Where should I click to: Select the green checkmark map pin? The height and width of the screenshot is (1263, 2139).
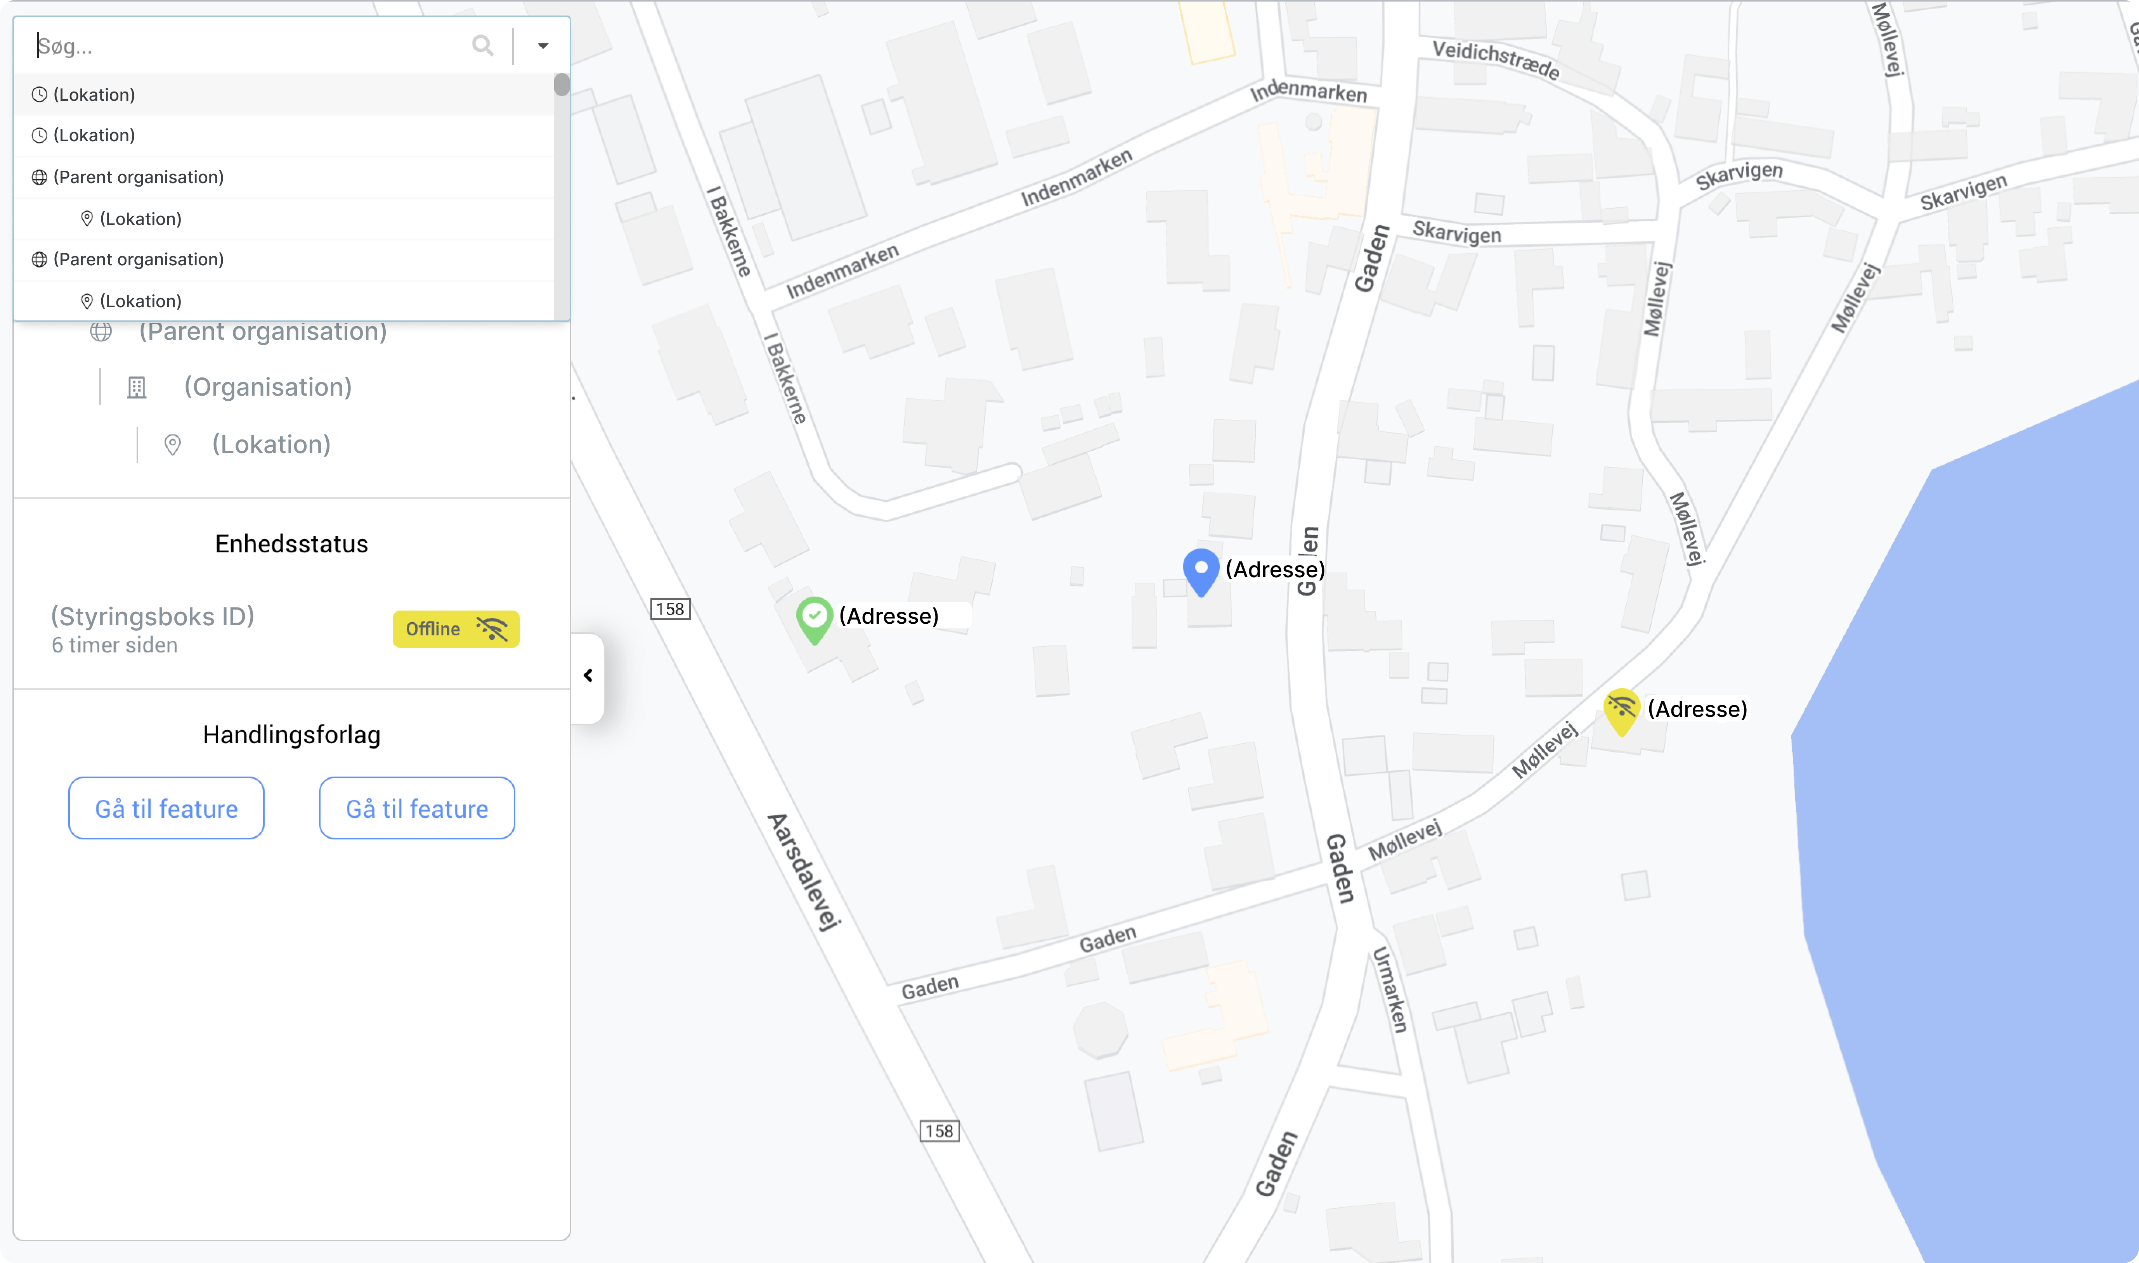tap(815, 619)
